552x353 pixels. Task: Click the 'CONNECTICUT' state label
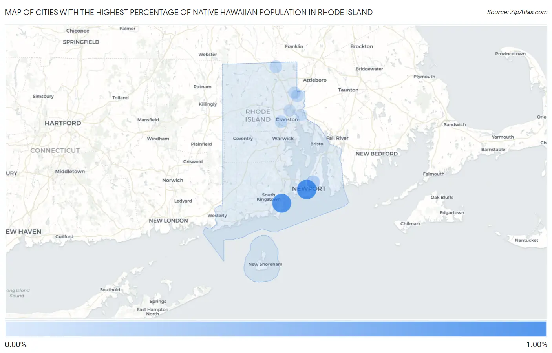55,151
